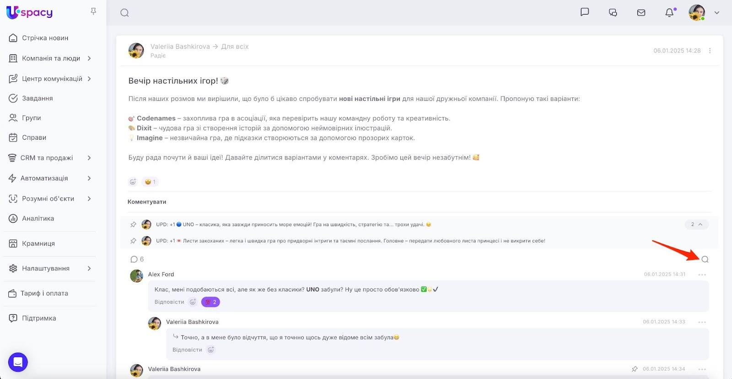Open Стрічка новин in sidebar
732x379 pixels.
45,38
